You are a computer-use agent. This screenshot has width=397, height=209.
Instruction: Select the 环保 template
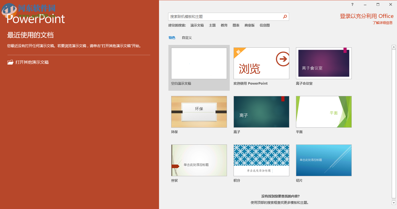pos(199,112)
